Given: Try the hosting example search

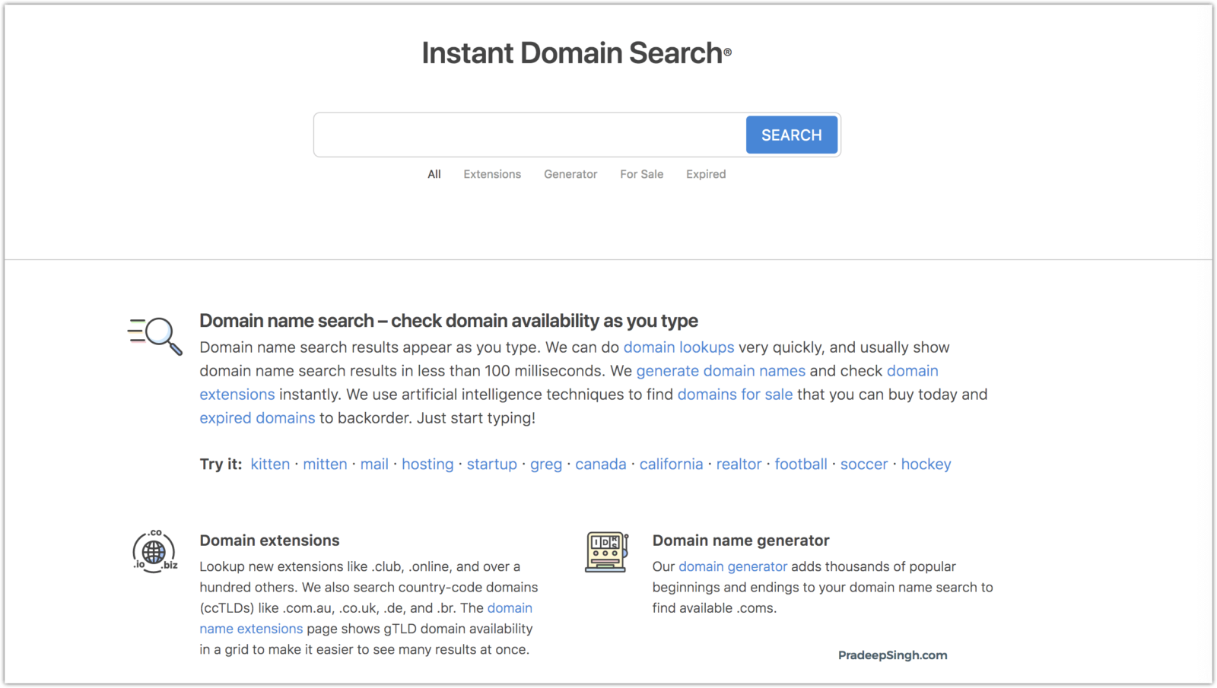Looking at the screenshot, I should (x=427, y=464).
